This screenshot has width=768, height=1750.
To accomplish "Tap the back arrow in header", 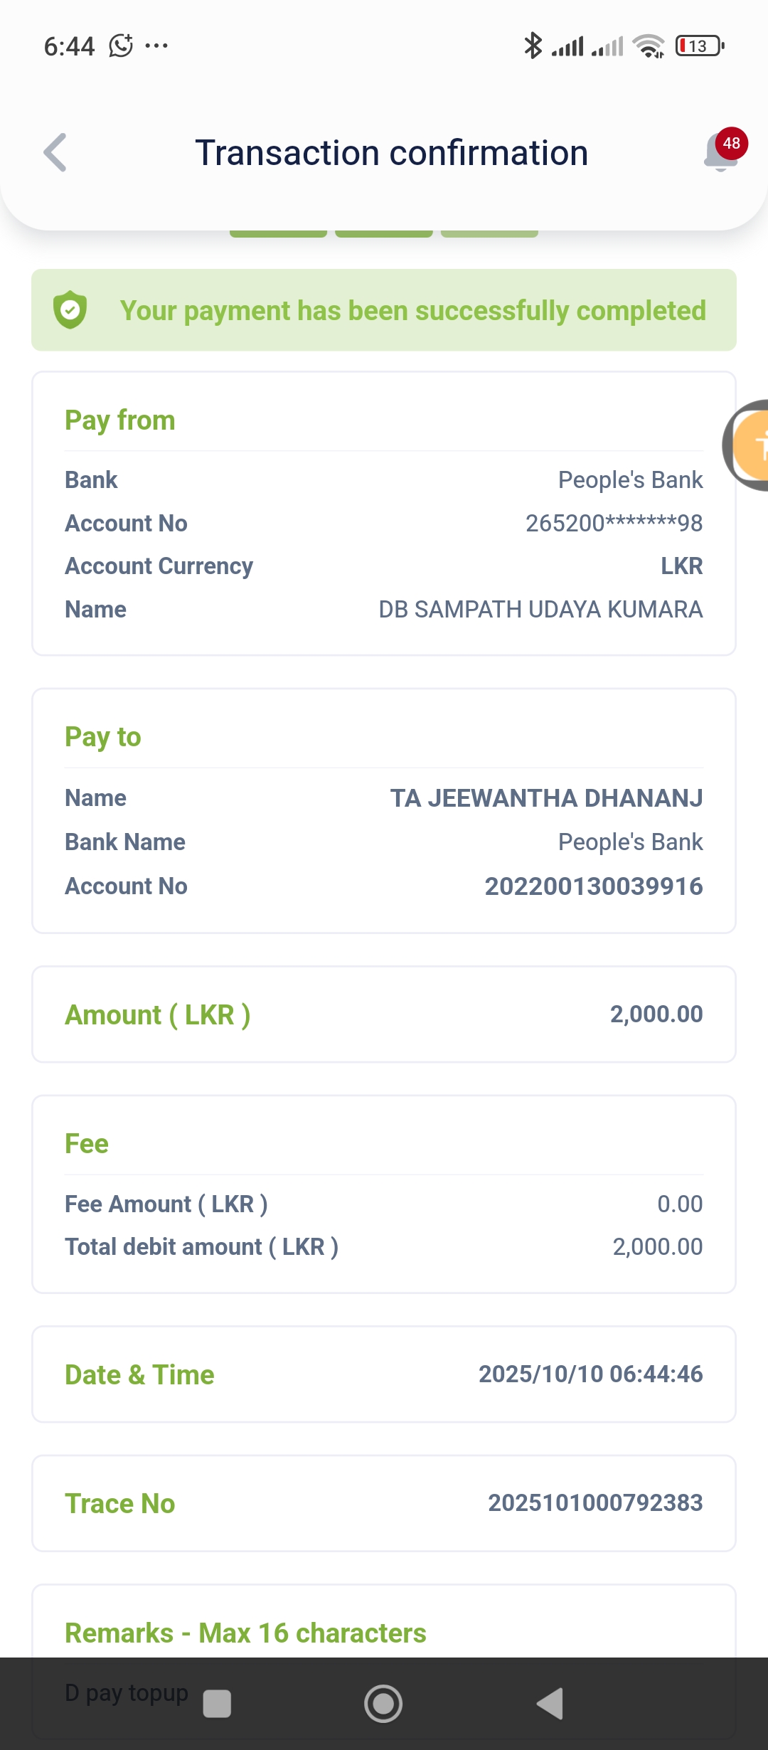I will (x=55, y=153).
